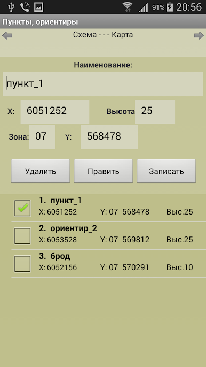Click the Записать button
This screenshot has height=367, width=206.
pyautogui.click(x=167, y=171)
